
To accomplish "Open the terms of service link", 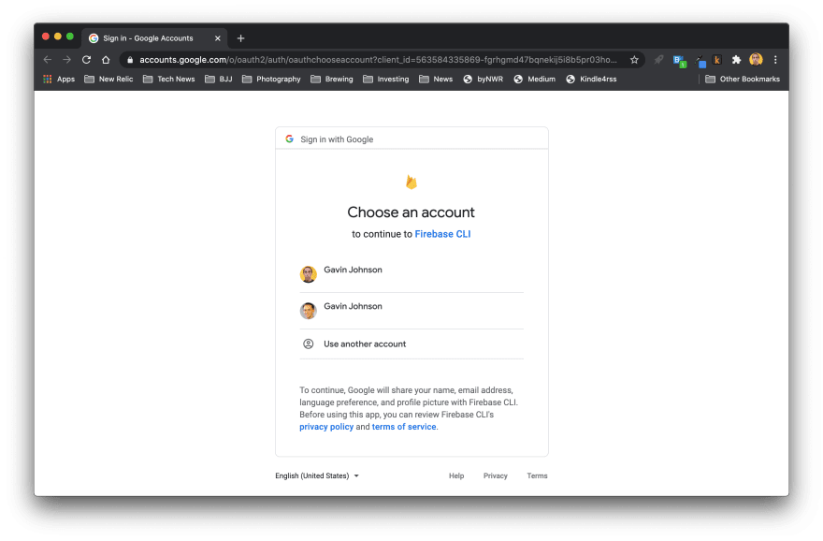I will [x=404, y=427].
